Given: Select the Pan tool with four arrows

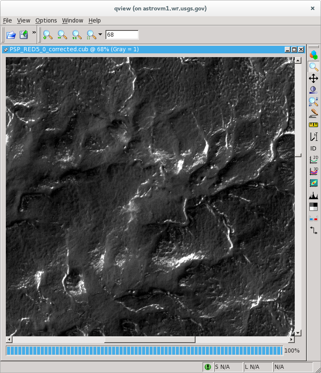Looking at the screenshot, I should click(313, 78).
